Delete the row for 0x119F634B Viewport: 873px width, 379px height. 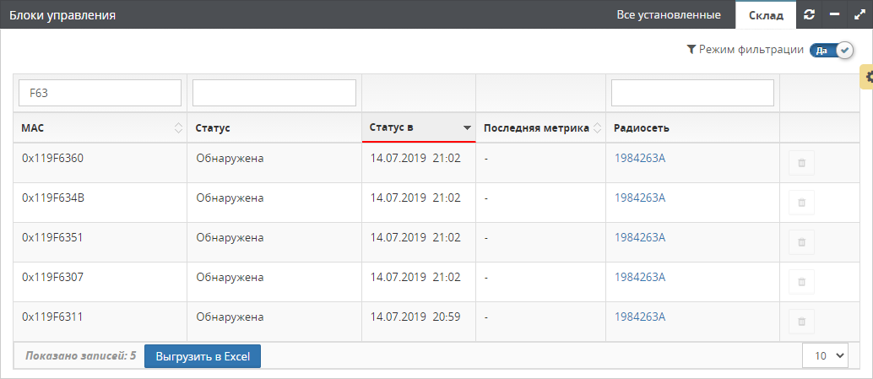pos(801,203)
